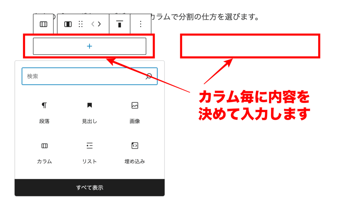Click the magnifier icon in the search box
Image resolution: width=339 pixels, height=206 pixels.
[x=149, y=76]
